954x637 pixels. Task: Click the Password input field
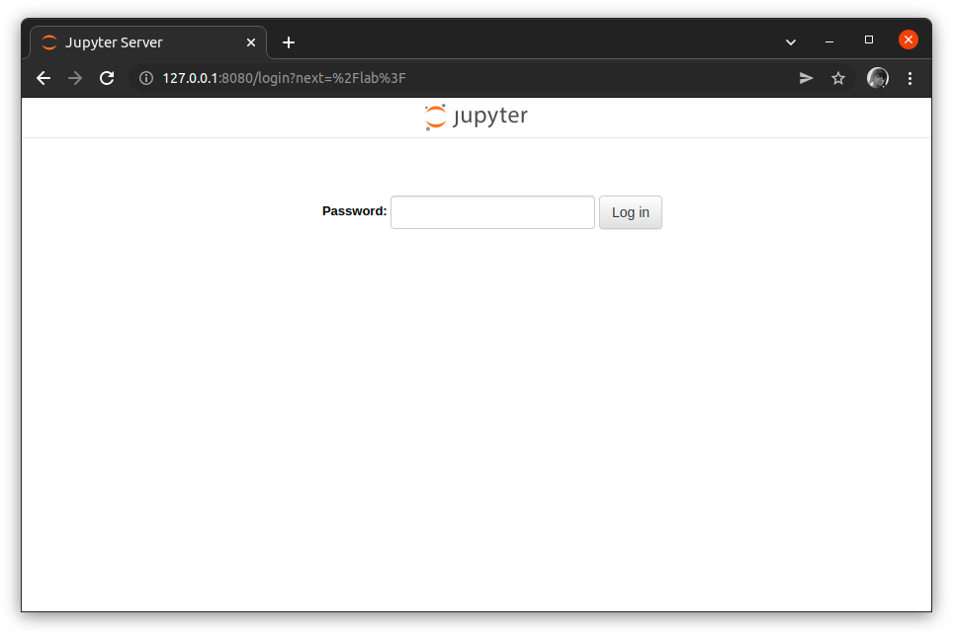492,212
